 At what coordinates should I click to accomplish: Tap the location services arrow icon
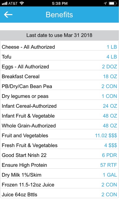click(x=105, y=3)
